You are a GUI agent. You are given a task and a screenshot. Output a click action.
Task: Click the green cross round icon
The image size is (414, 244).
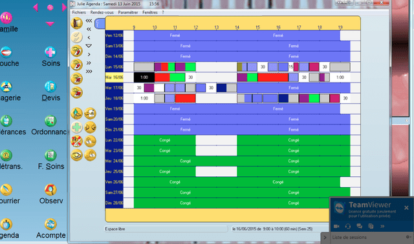point(76,127)
